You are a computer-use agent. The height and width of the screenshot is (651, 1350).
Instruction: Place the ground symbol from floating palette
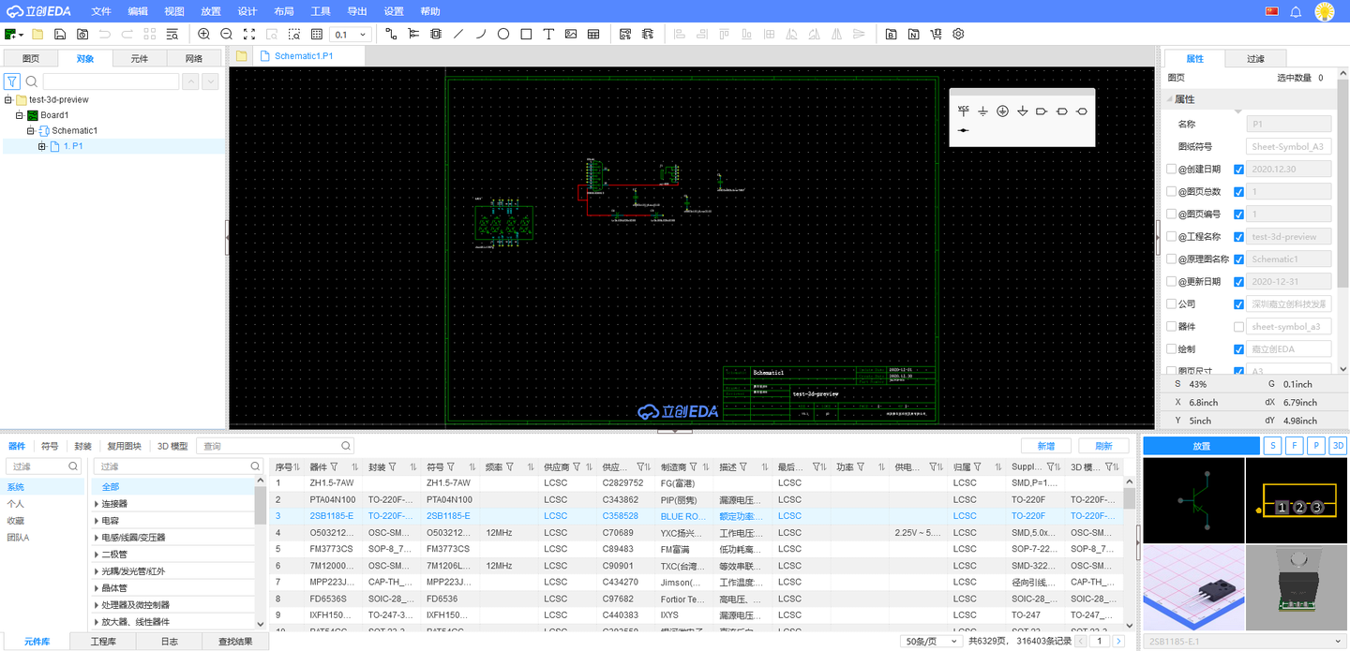[x=982, y=111]
